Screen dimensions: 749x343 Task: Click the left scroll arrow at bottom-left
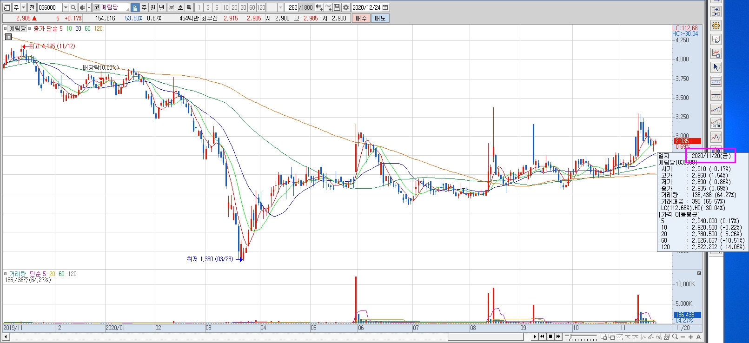coord(6,336)
